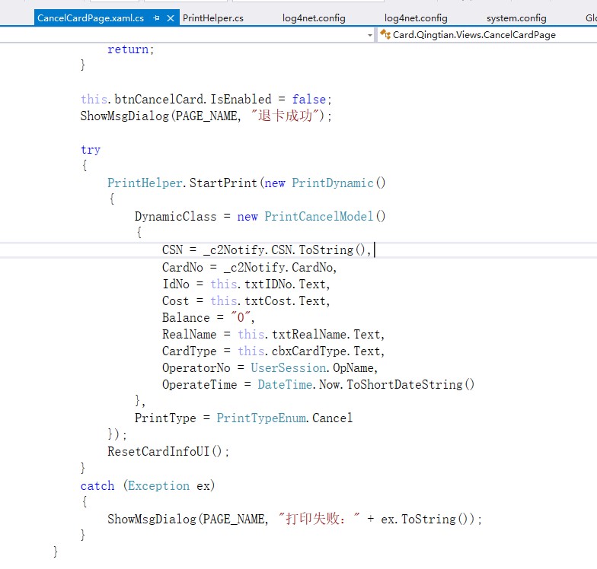Click UserSession in the OperatorNo line

pyautogui.click(x=288, y=368)
